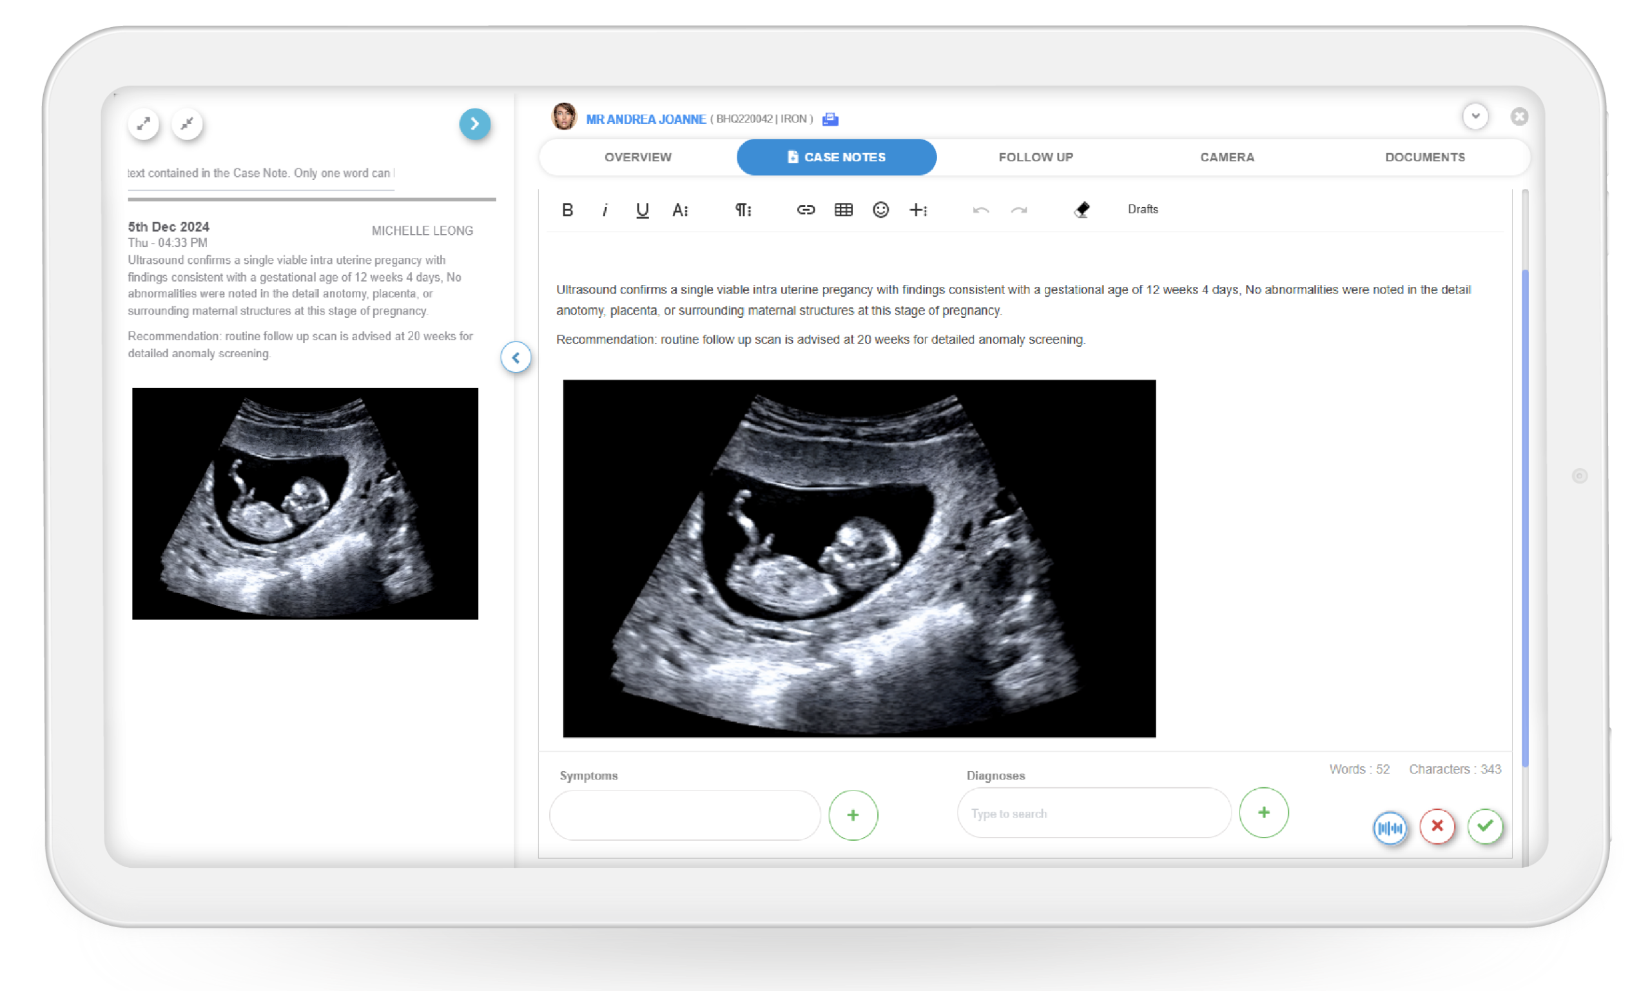Expand the insert more options menu
The image size is (1650, 991).
918,210
